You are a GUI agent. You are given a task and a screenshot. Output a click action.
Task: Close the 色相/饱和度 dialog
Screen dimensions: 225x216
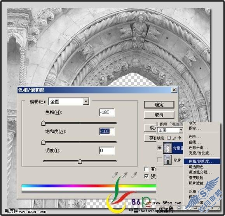174,90
